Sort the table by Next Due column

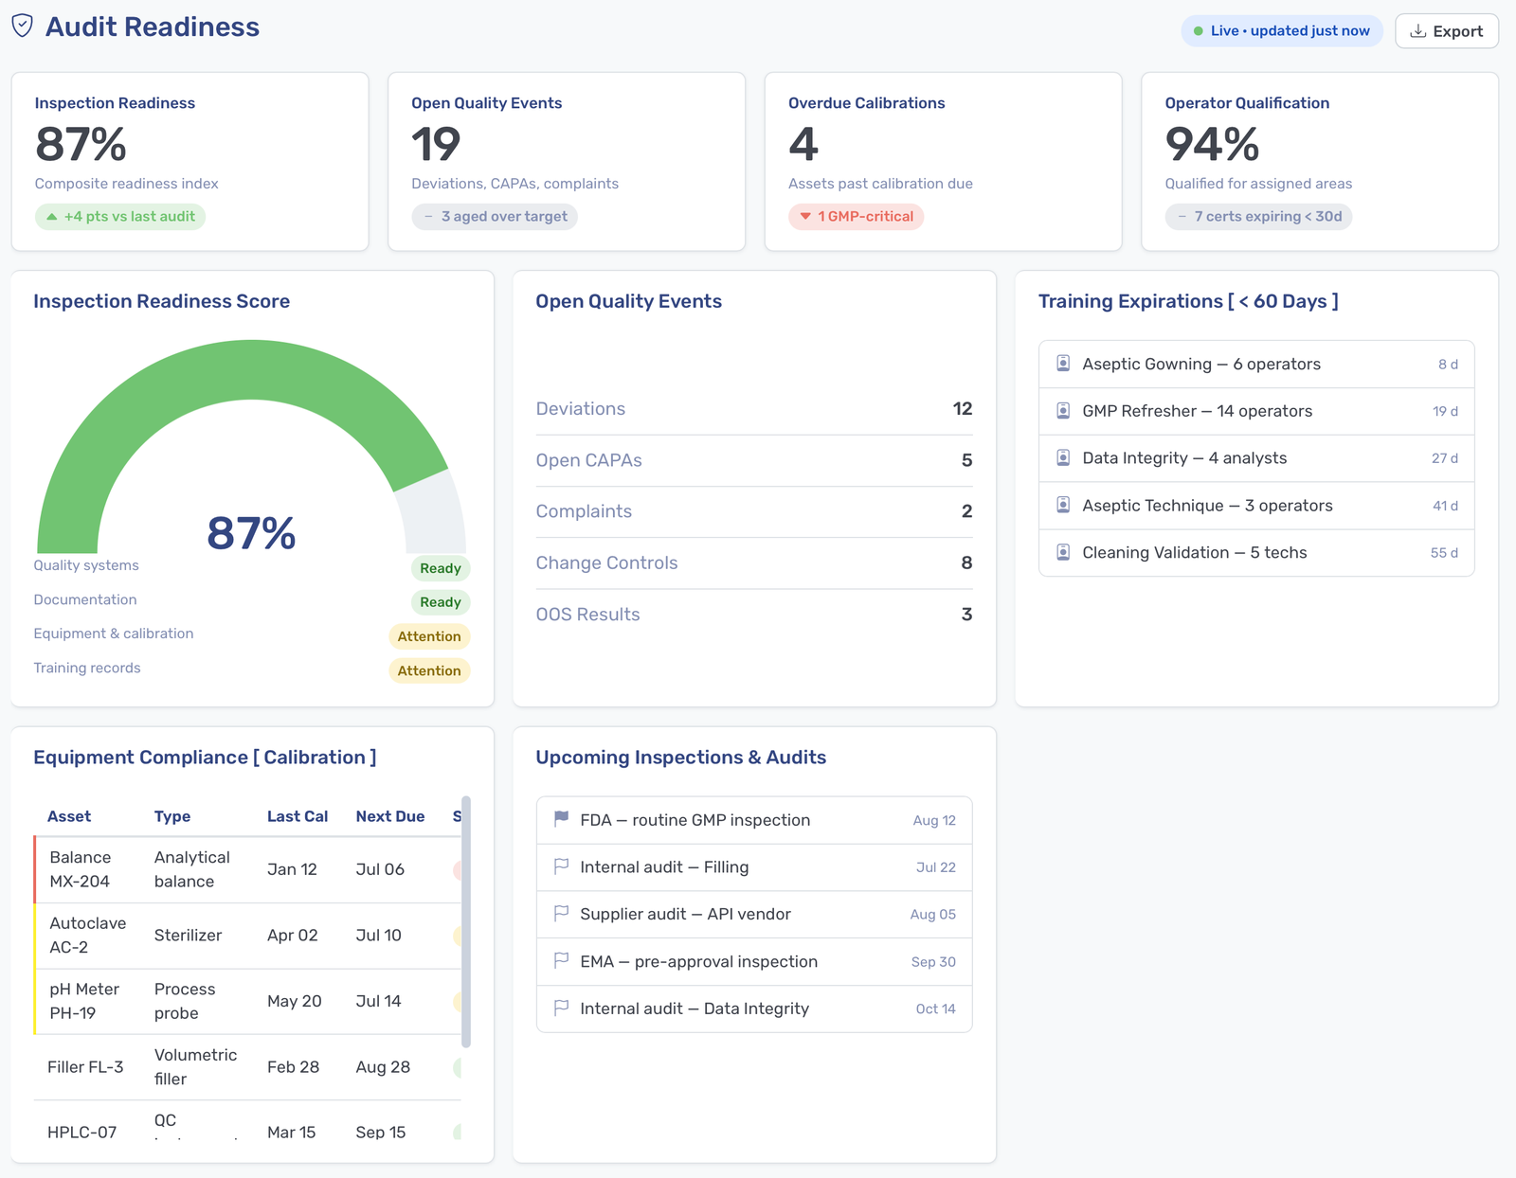coord(389,816)
